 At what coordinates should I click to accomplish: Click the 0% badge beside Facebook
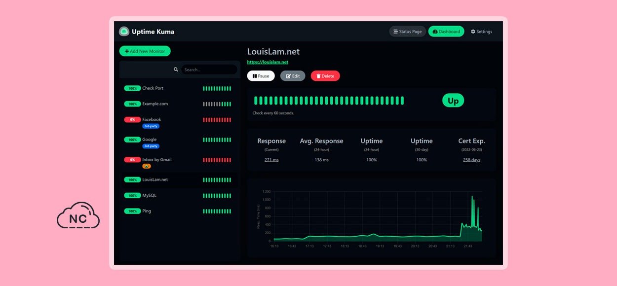132,119
